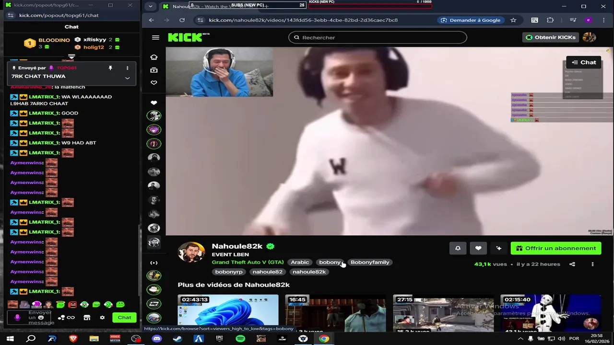
Task: Open Spotify from taskbar
Action: (240, 339)
